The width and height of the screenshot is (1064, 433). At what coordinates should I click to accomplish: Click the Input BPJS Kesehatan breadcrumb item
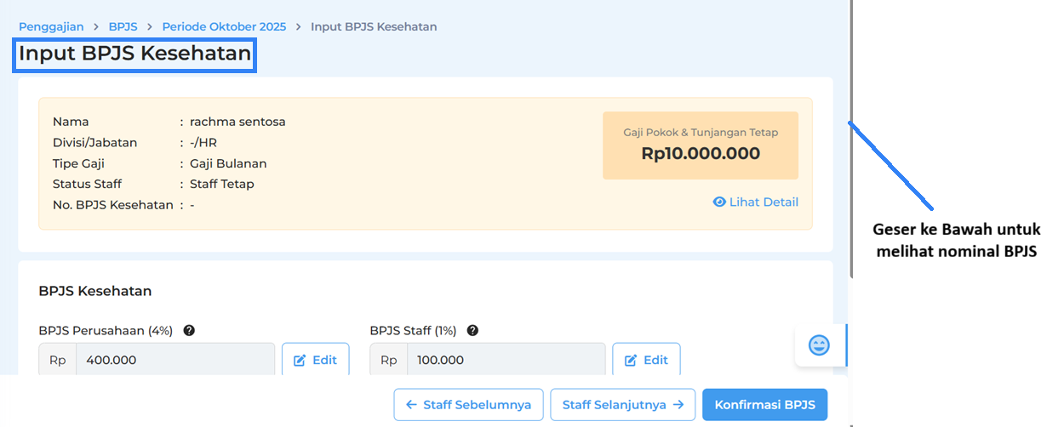(x=374, y=26)
